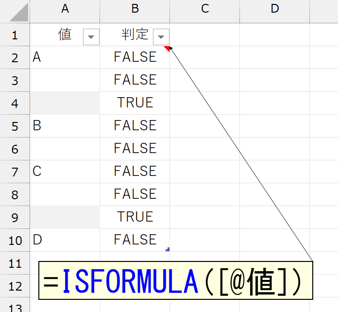Screen dimensions: 338x312
Task: Select column A header
Action: [x=65, y=12]
